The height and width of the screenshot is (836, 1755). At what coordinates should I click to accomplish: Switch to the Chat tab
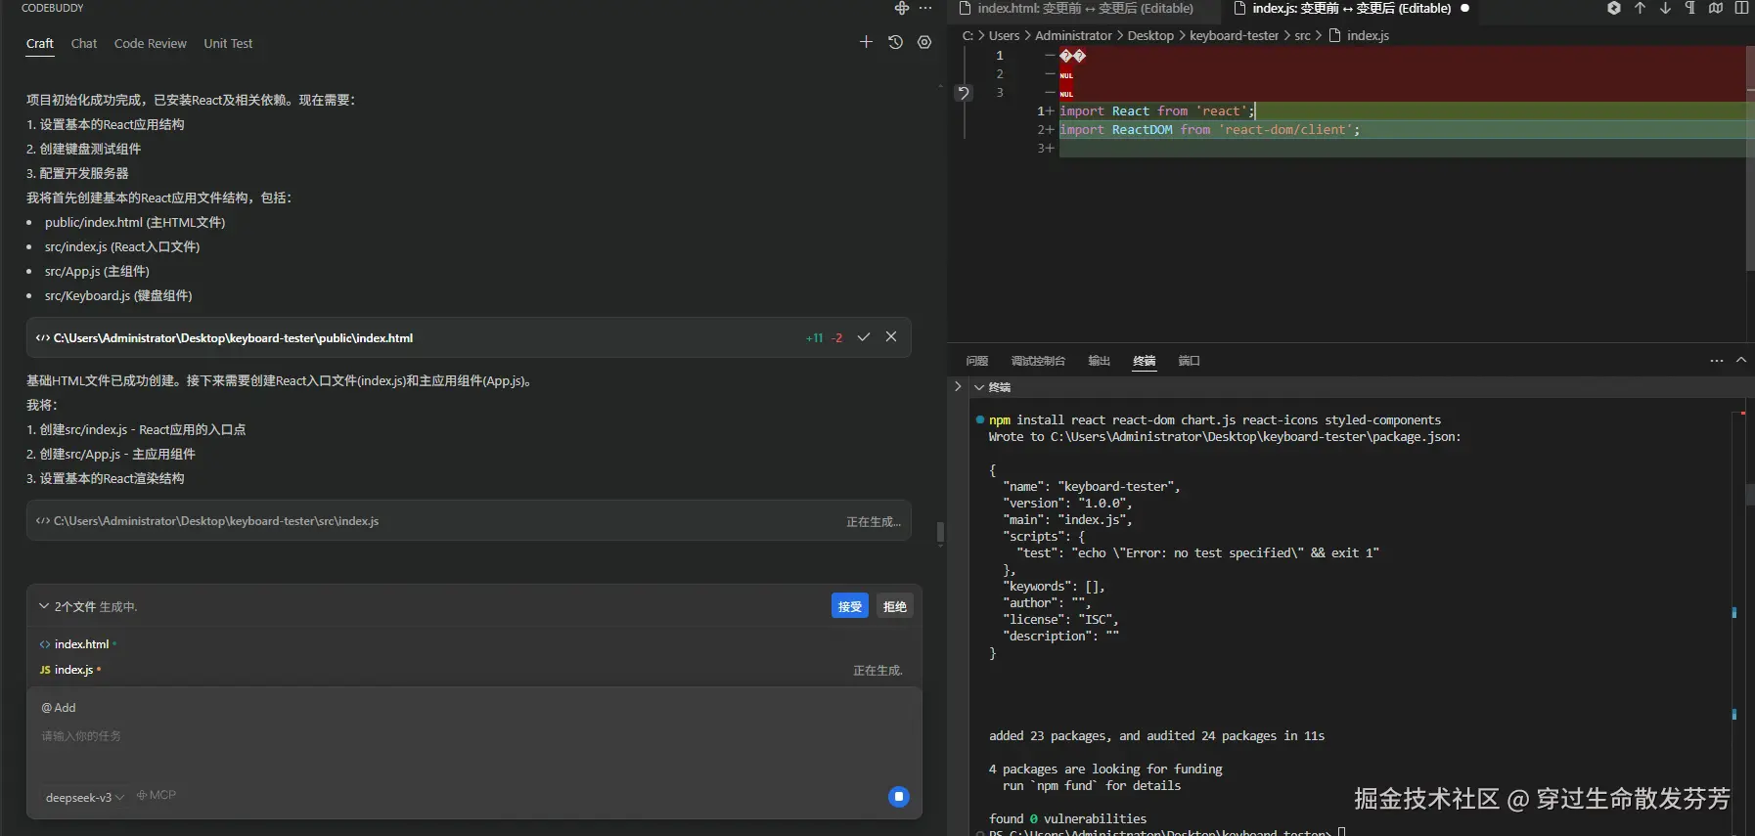coord(84,43)
